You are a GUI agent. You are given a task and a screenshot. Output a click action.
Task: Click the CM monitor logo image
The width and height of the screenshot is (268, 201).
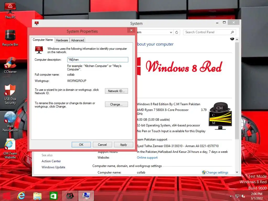(x=220, y=116)
